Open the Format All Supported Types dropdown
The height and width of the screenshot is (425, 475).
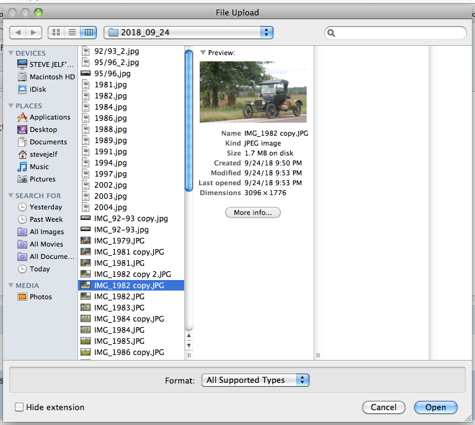[x=255, y=380]
